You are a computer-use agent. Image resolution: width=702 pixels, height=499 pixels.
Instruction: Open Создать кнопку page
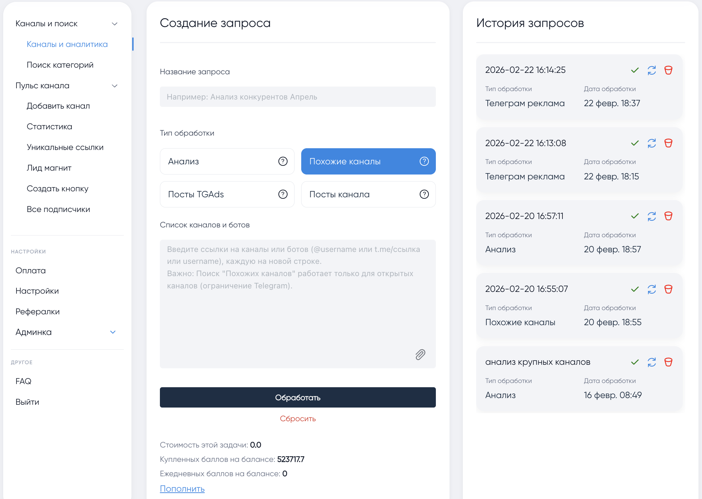(58, 189)
